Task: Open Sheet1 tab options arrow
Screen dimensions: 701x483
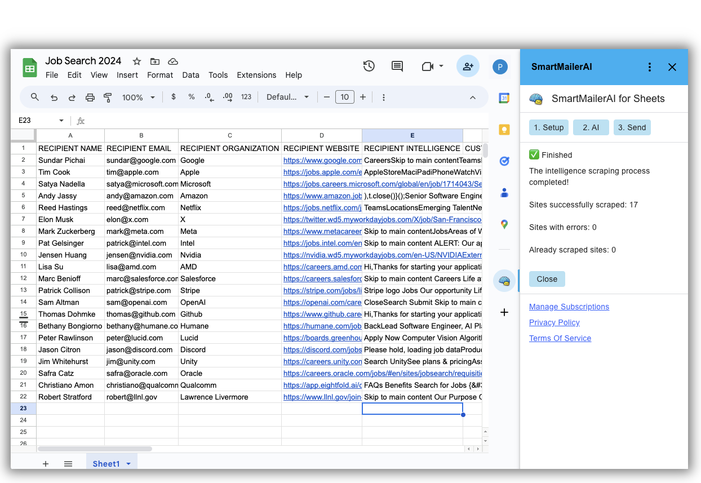Action: coord(128,464)
